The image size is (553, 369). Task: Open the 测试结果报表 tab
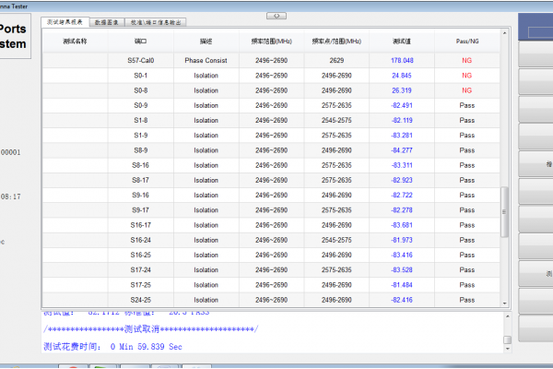pyautogui.click(x=65, y=22)
